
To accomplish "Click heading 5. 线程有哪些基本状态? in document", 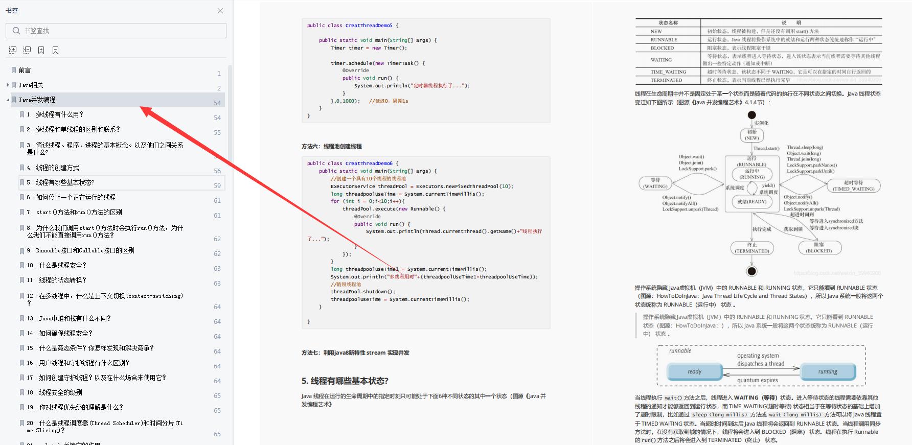I will (345, 381).
